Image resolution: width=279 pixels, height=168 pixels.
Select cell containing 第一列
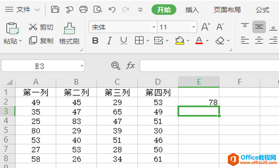click(x=36, y=92)
